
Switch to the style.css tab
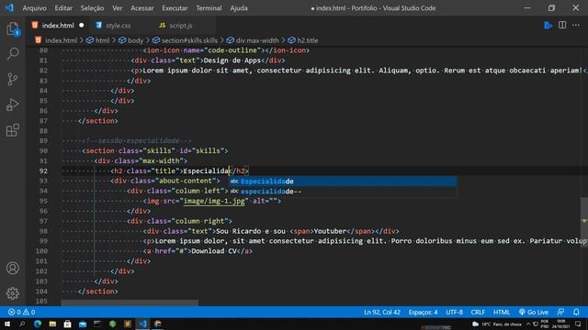coord(118,26)
